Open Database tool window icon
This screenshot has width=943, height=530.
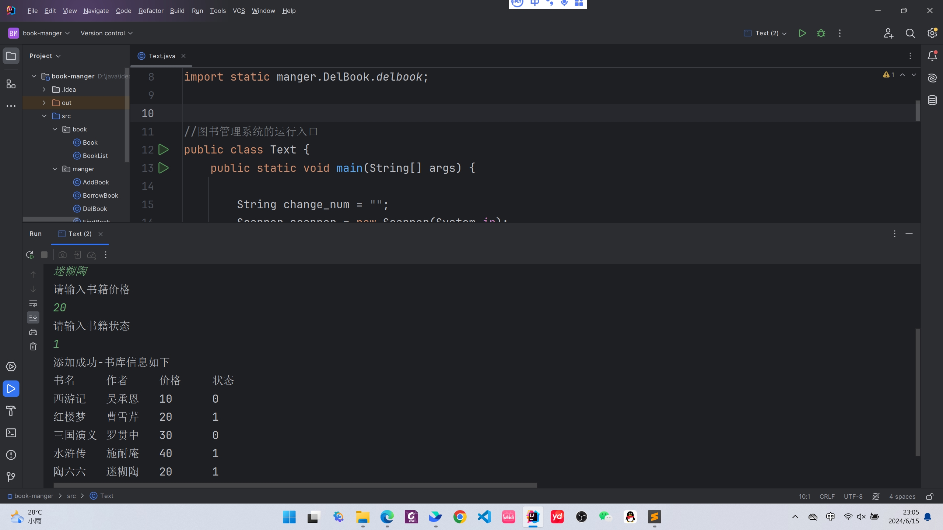(932, 100)
